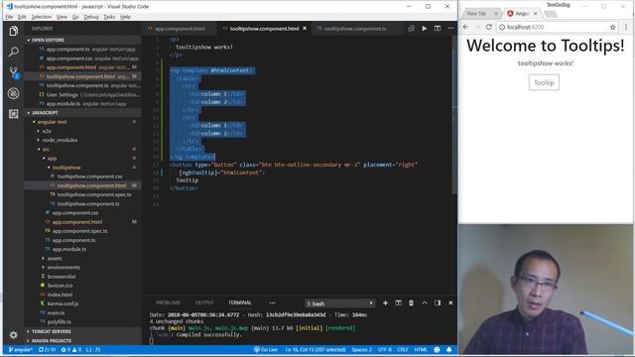Split the editor with split icon

[438, 29]
